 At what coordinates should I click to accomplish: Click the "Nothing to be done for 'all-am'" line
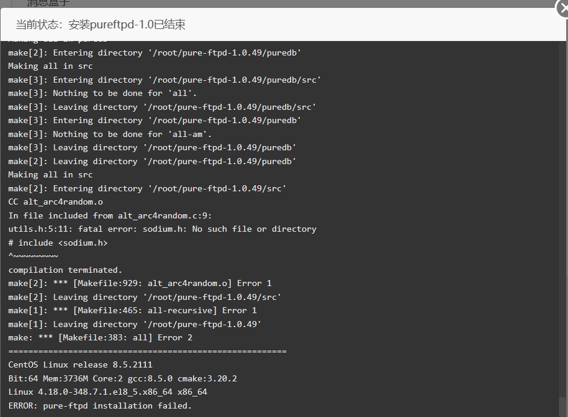pos(110,134)
